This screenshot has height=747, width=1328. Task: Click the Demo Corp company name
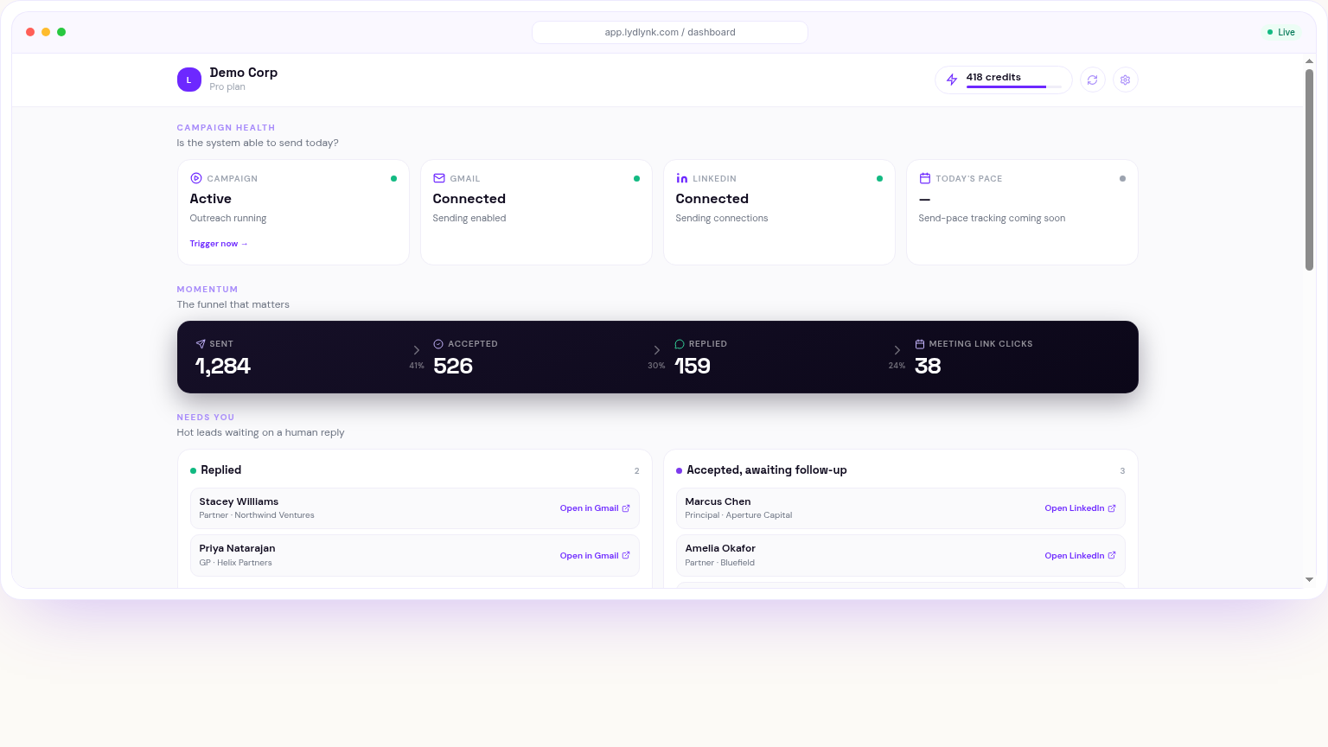244,73
